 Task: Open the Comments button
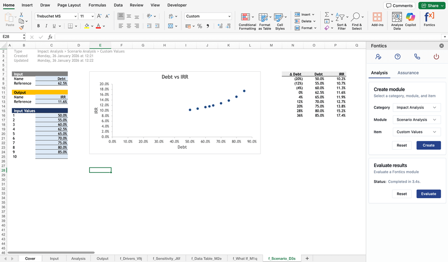click(x=399, y=5)
